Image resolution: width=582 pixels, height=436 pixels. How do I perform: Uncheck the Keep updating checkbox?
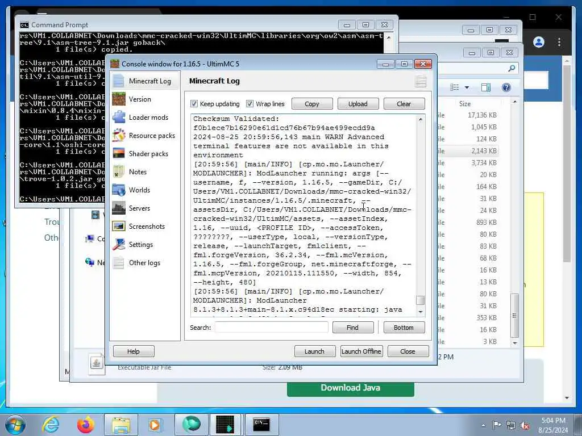[194, 104]
